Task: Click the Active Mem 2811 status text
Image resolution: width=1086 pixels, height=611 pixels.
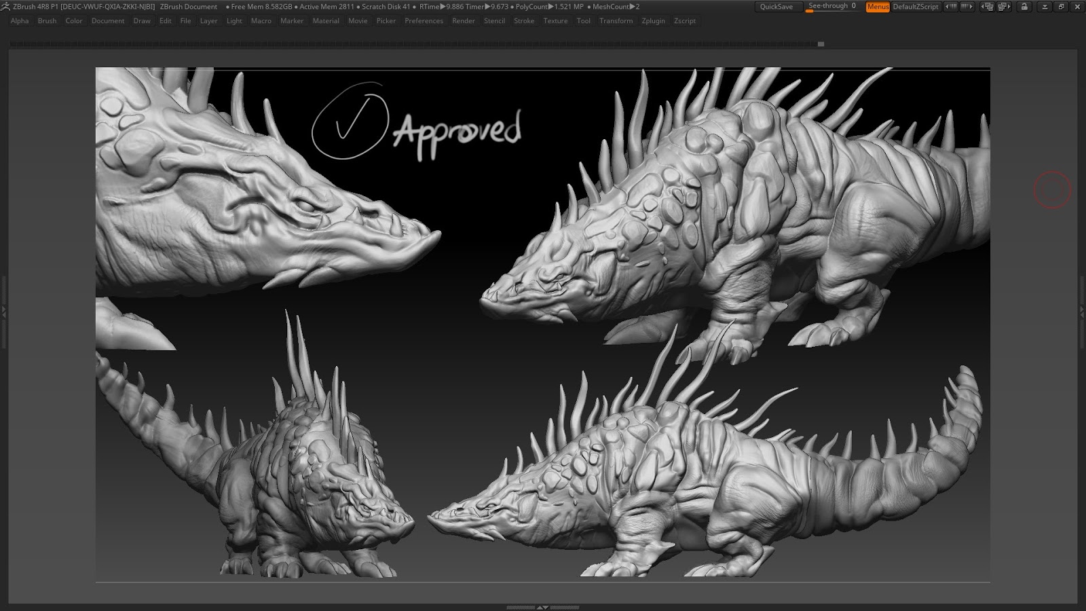Action: [327, 7]
